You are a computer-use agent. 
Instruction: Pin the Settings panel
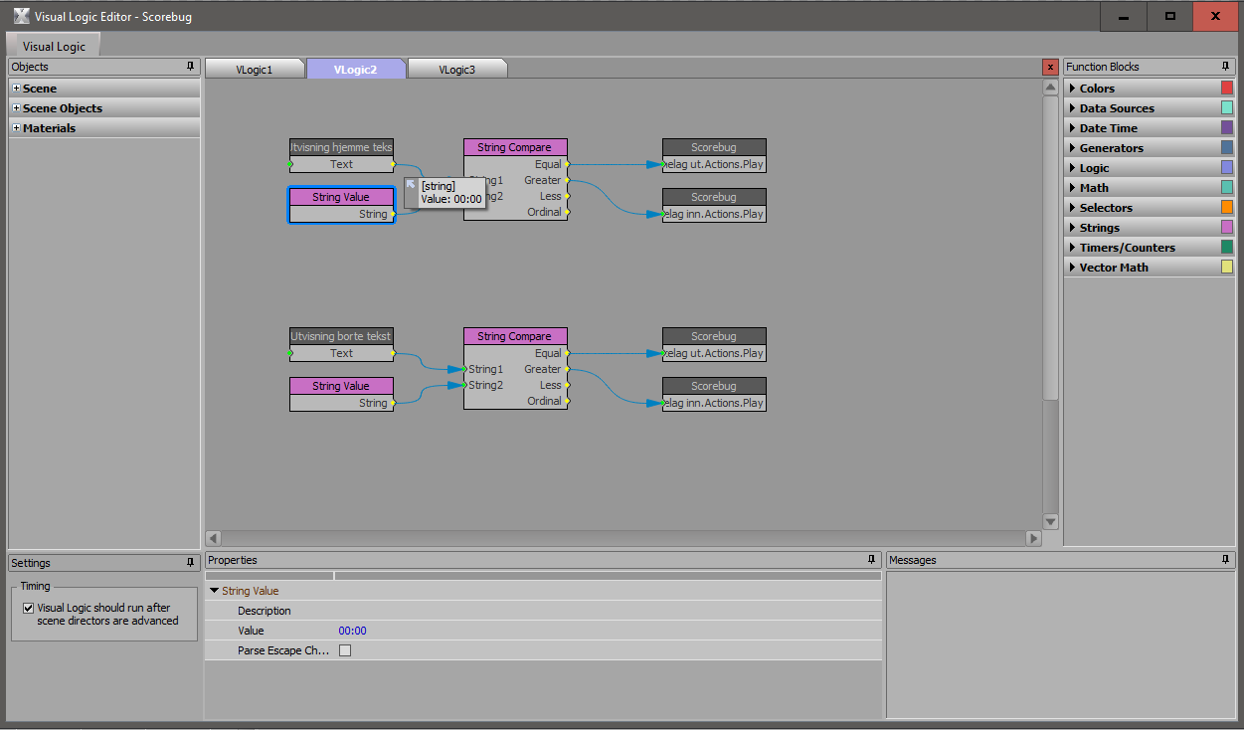click(x=191, y=563)
